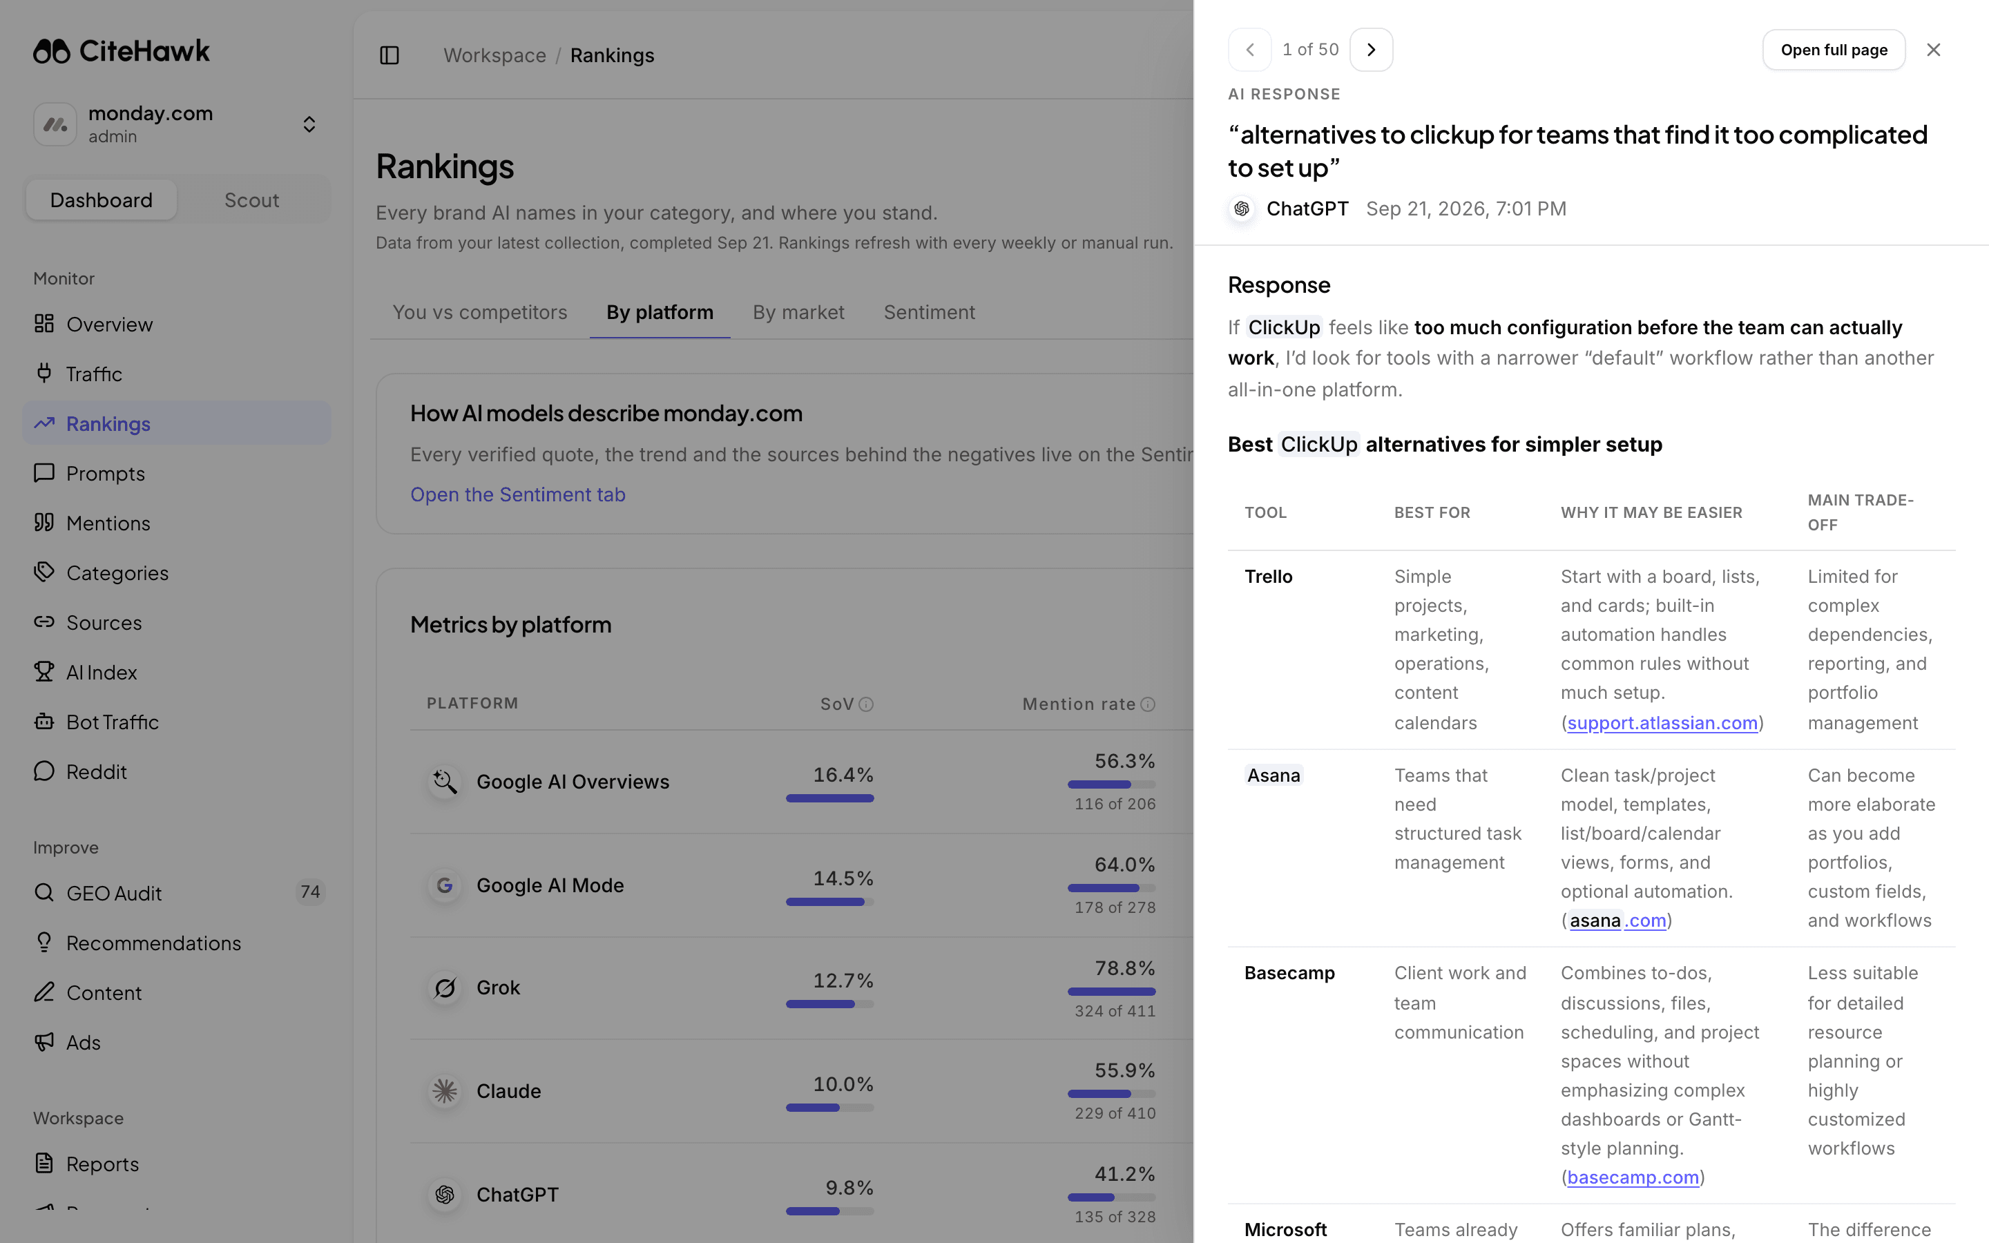This screenshot has height=1243, width=1989.
Task: Switch to the Scout mode
Action: (x=251, y=200)
